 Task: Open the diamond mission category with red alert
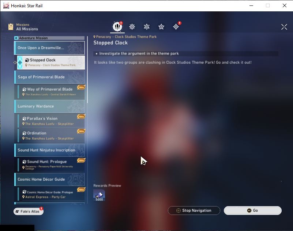pyautogui.click(x=176, y=27)
